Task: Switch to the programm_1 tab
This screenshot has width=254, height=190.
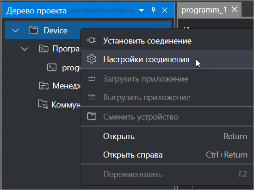Action: (x=204, y=10)
